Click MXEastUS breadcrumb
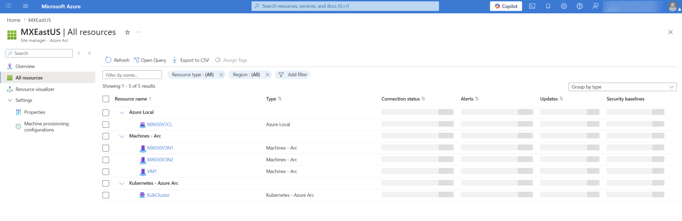Image resolution: width=682 pixels, height=221 pixels. (40, 20)
